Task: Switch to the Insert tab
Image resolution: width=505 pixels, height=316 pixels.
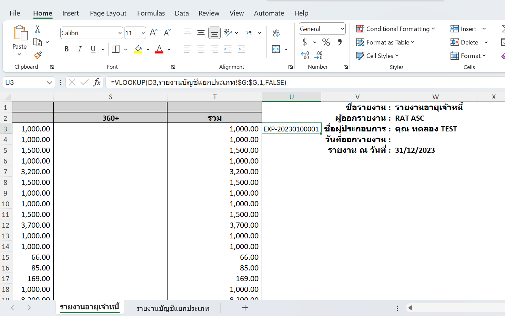Action: [70, 13]
